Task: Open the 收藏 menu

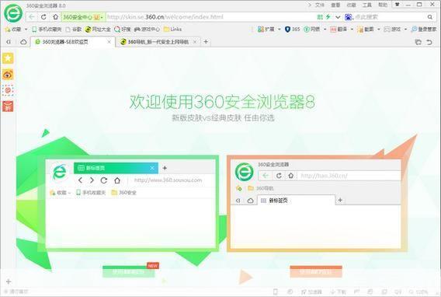Action: tap(351, 5)
